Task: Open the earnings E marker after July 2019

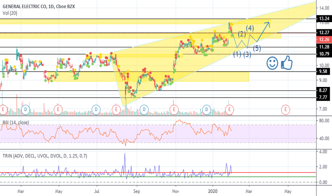Action: pyautogui.click(x=116, y=110)
